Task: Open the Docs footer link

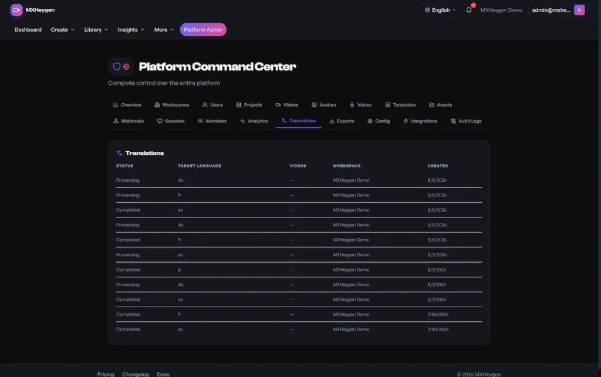Action: click(x=163, y=374)
